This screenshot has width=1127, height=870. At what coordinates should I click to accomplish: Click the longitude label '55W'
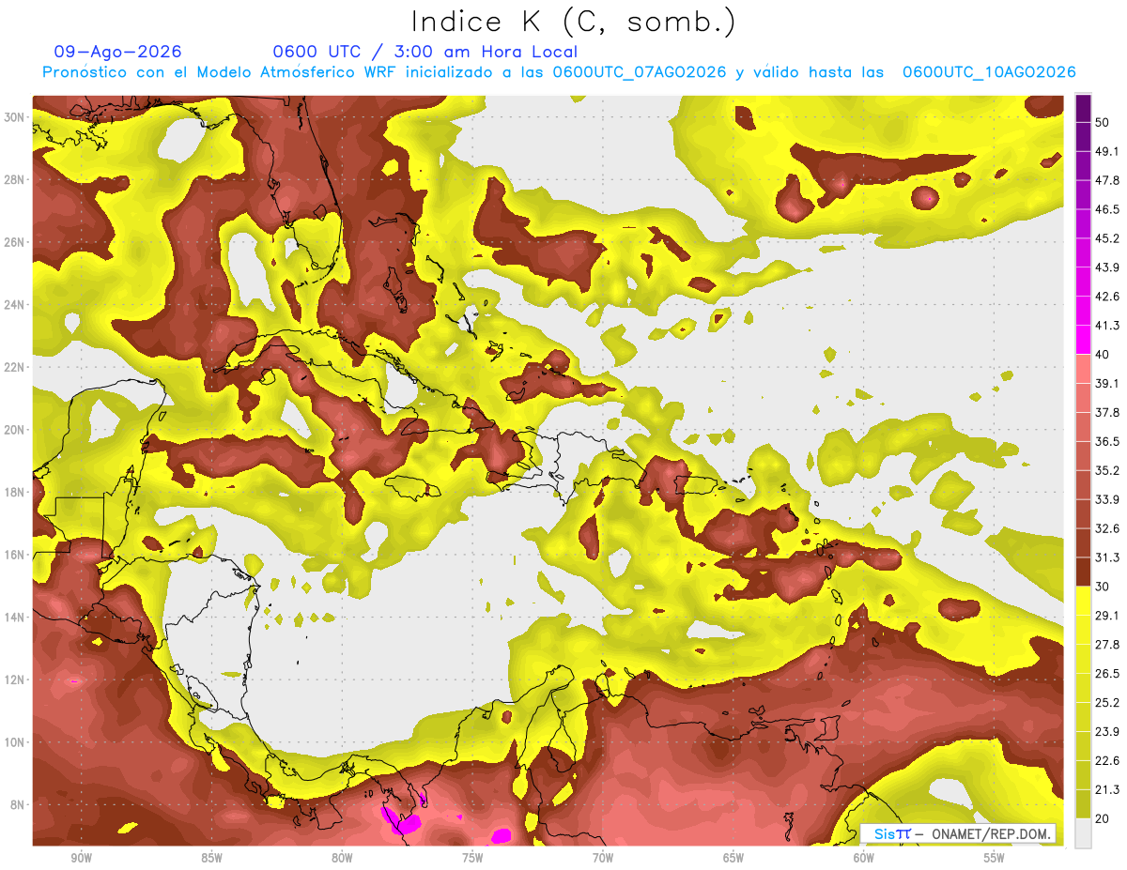[x=995, y=858]
